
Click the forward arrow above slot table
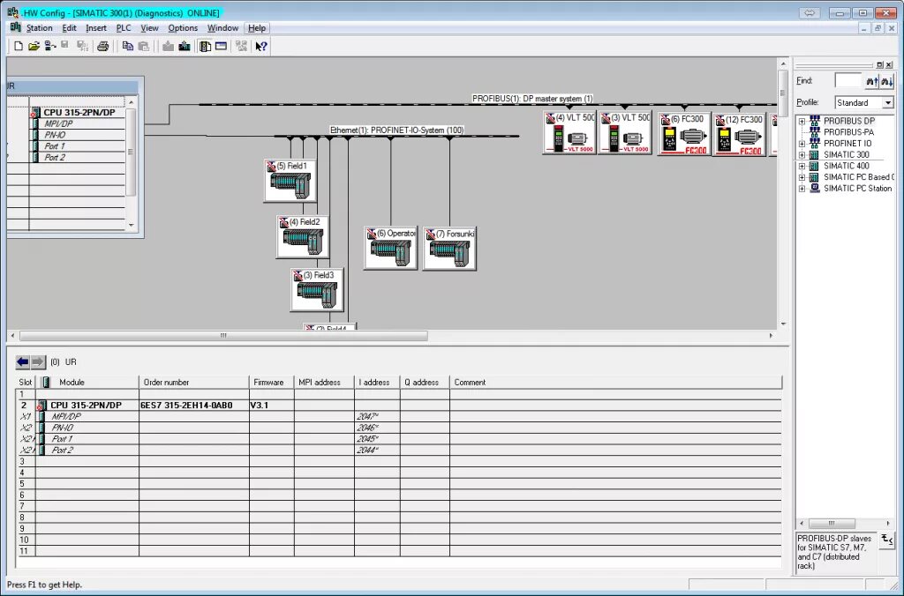(x=37, y=361)
